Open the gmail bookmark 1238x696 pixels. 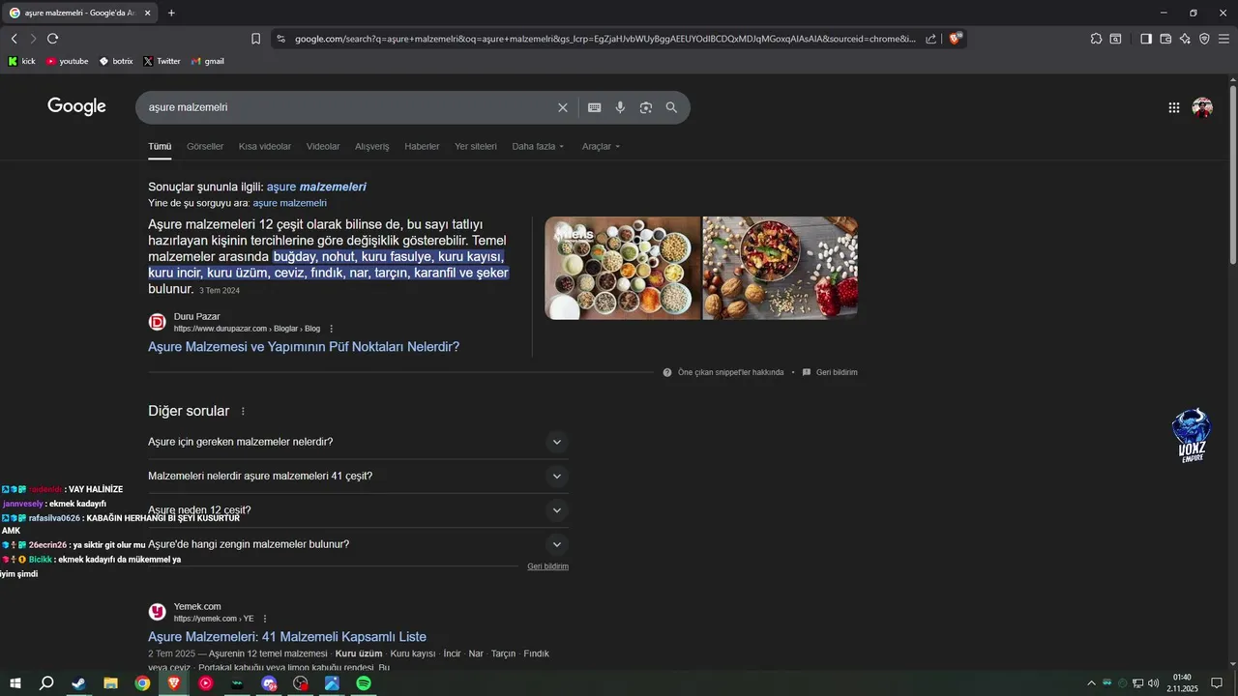(x=207, y=61)
